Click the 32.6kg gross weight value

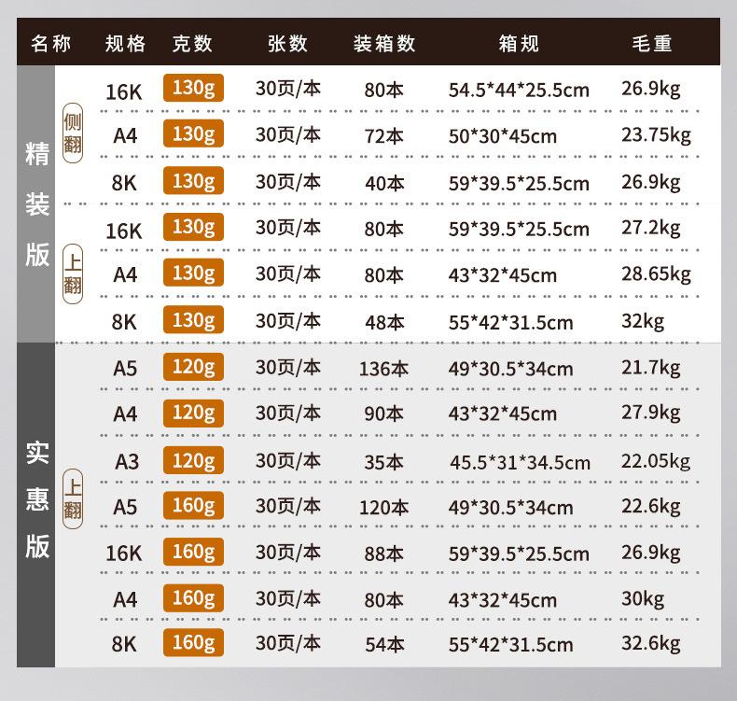click(x=650, y=643)
